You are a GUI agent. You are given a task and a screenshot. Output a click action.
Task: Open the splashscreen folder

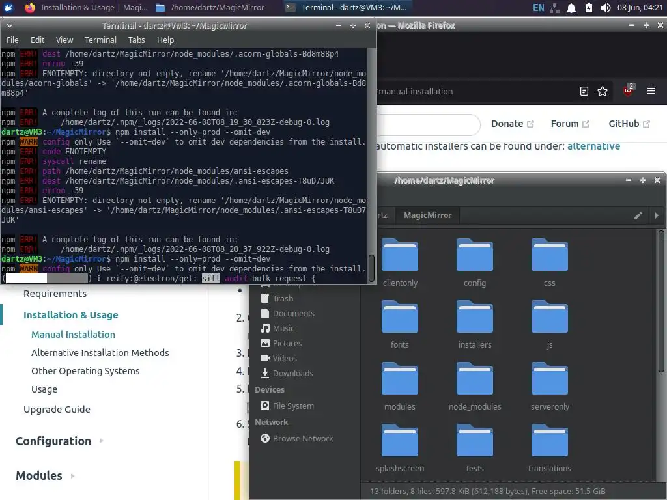(399, 448)
